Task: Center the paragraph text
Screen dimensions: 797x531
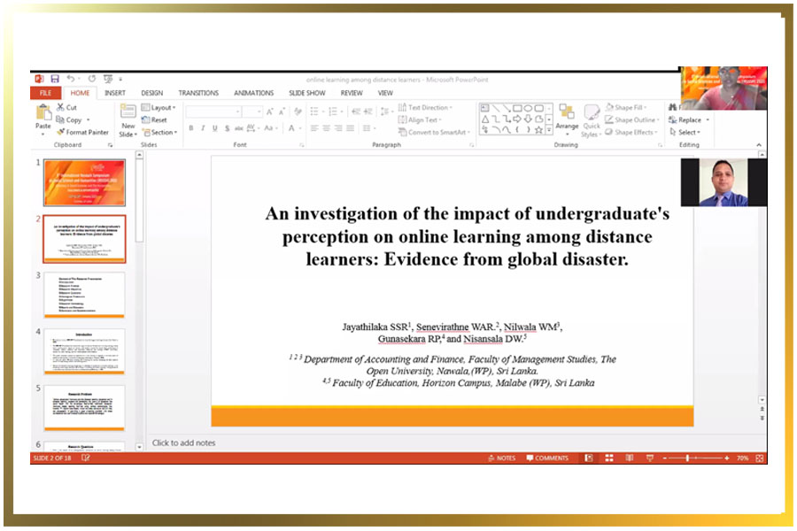Action: [326, 128]
